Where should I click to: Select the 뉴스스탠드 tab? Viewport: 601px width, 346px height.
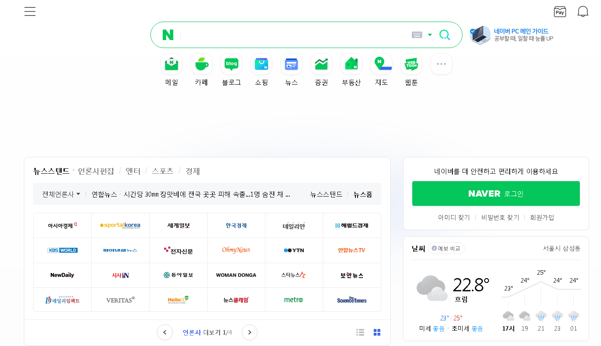(x=52, y=171)
